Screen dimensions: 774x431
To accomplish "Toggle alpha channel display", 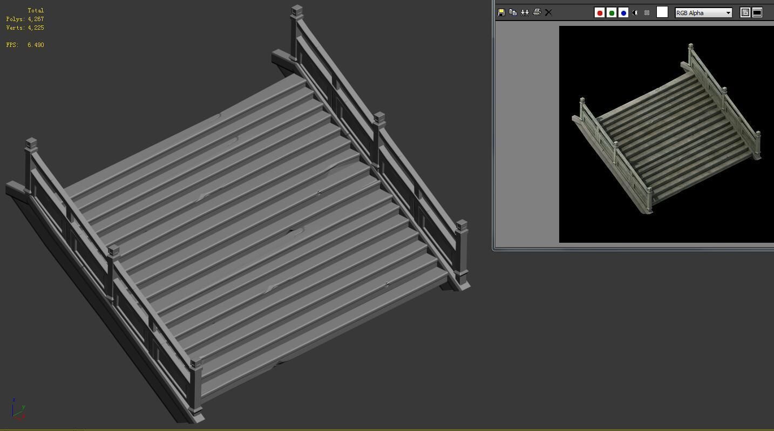I will [635, 12].
